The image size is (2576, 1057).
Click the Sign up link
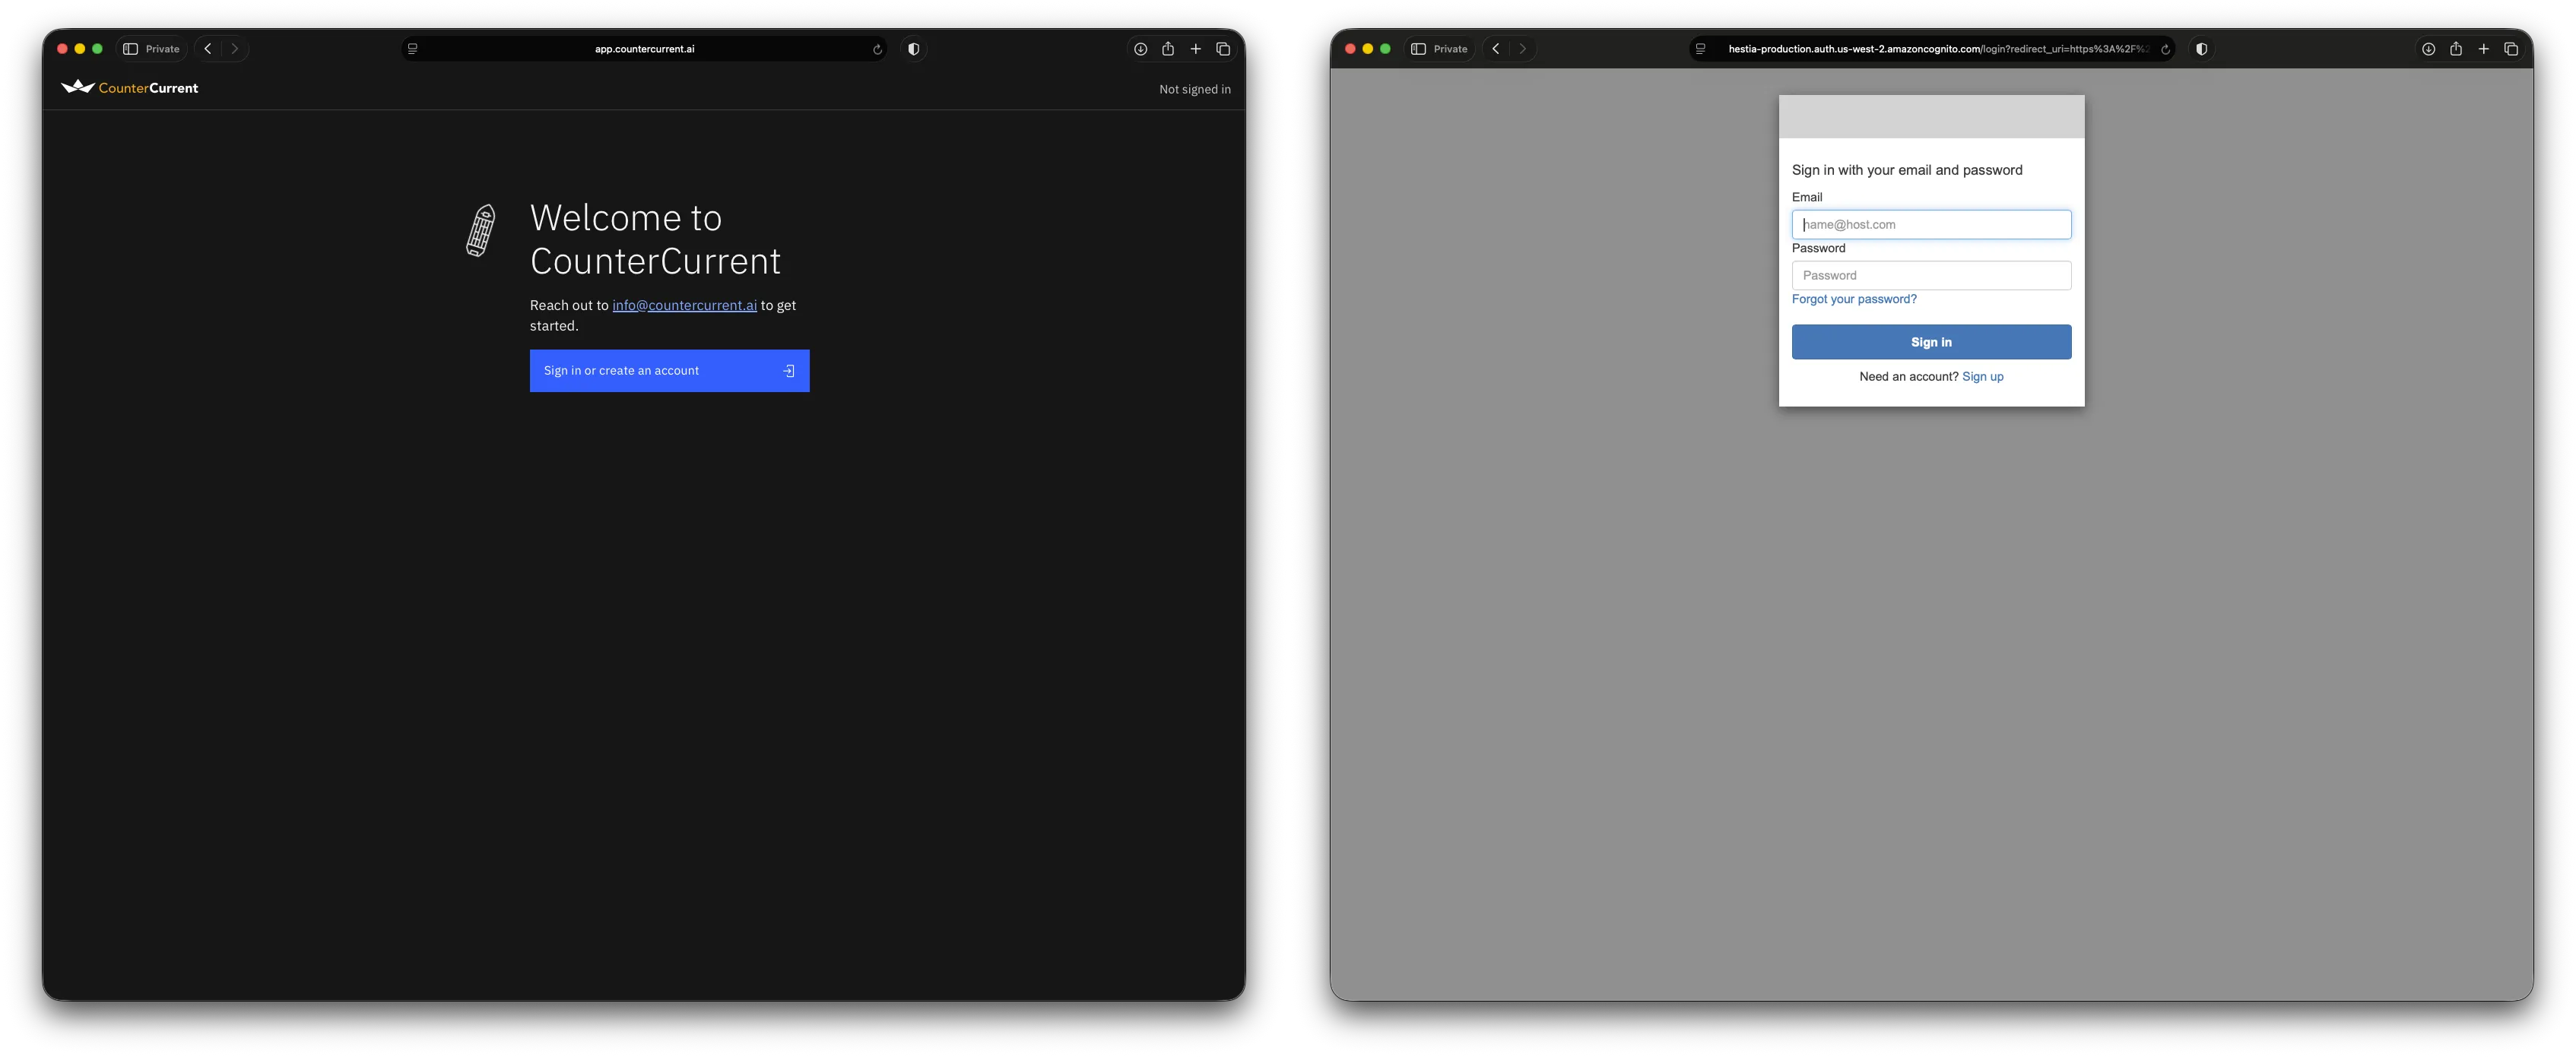pyautogui.click(x=1982, y=377)
